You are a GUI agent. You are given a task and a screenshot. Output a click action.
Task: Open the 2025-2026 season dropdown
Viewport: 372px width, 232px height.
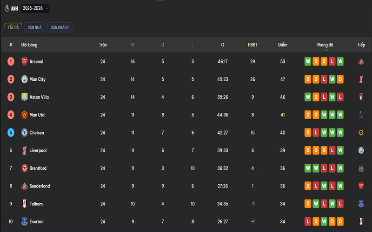coord(35,8)
